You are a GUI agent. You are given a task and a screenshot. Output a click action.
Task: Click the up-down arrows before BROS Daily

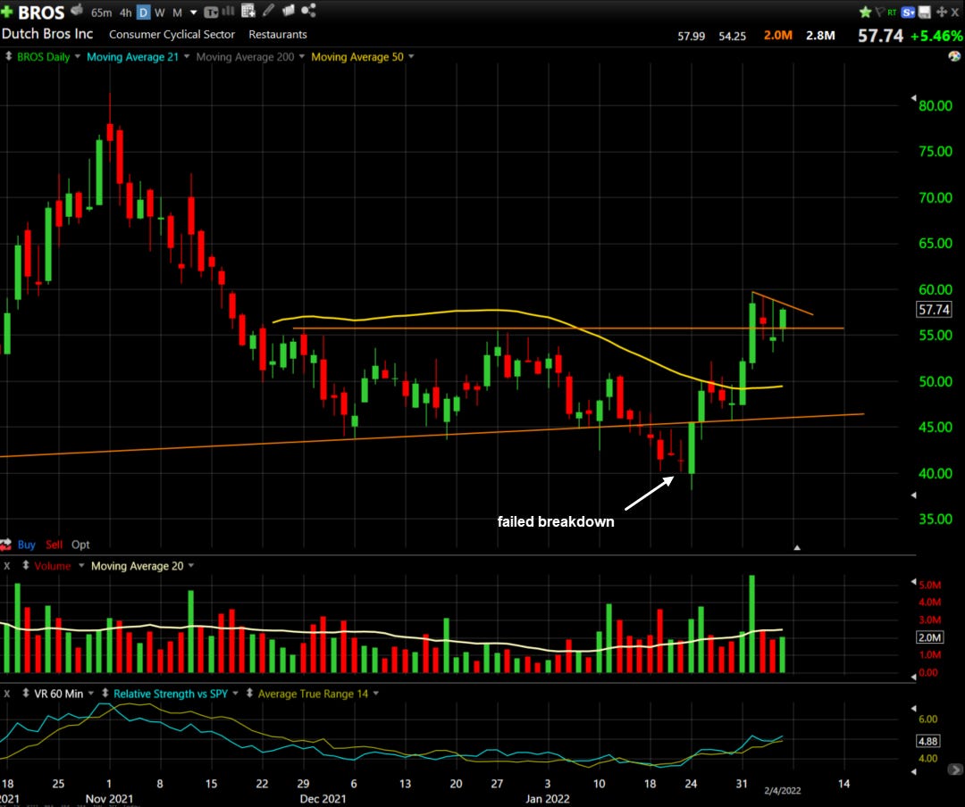pyautogui.click(x=9, y=56)
